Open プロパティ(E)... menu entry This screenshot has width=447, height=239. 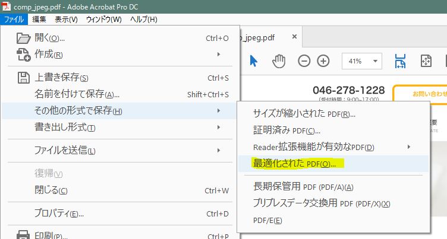tap(119, 213)
